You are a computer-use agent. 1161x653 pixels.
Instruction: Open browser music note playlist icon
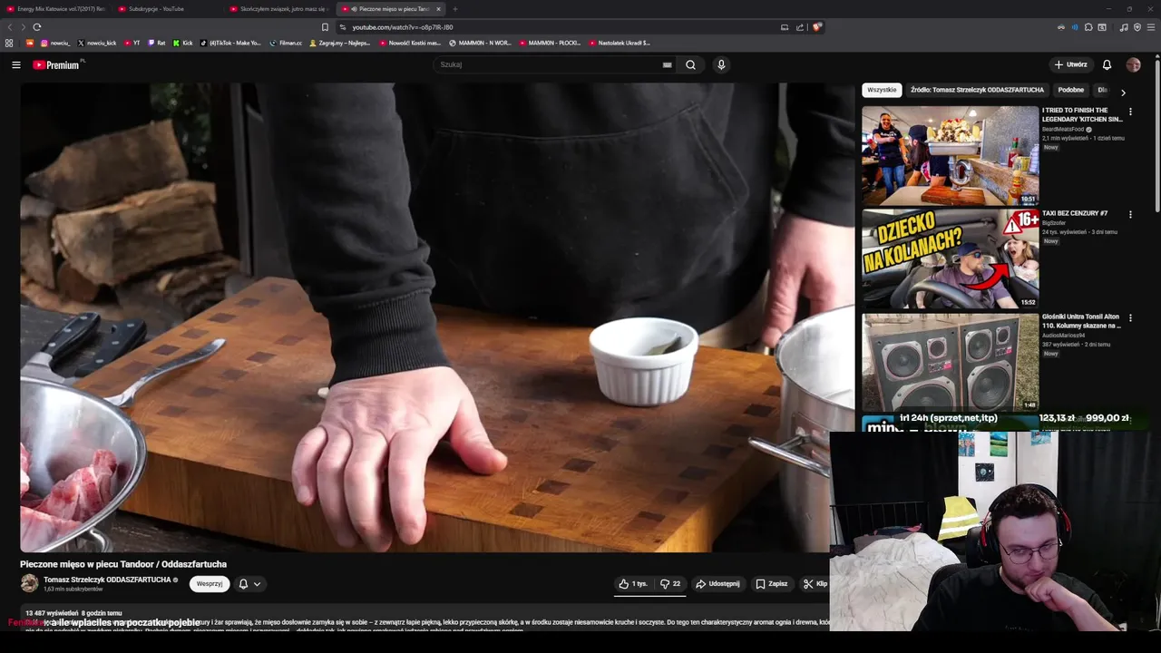[x=1124, y=27]
